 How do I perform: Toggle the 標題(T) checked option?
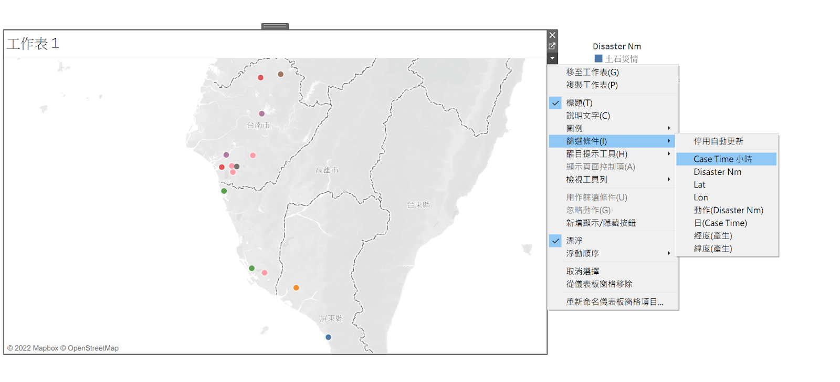coord(612,103)
